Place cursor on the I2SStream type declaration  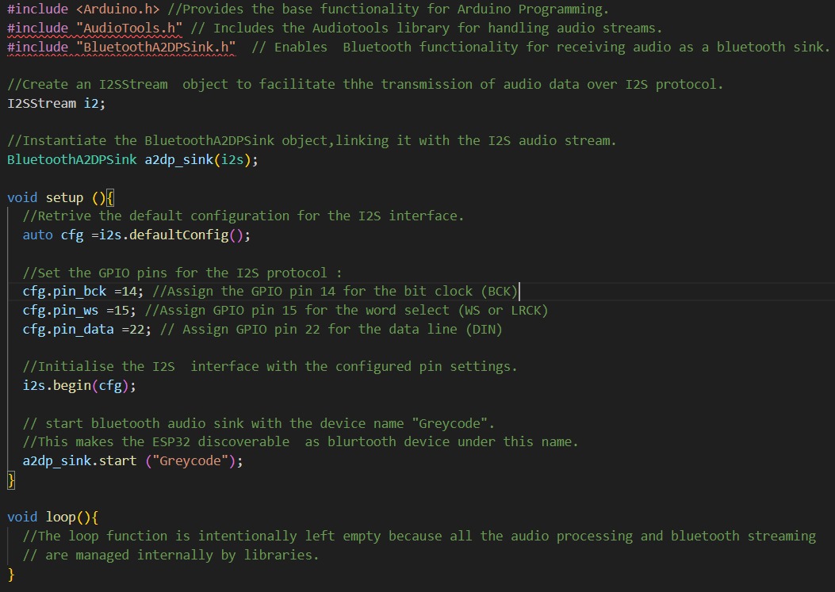point(42,103)
